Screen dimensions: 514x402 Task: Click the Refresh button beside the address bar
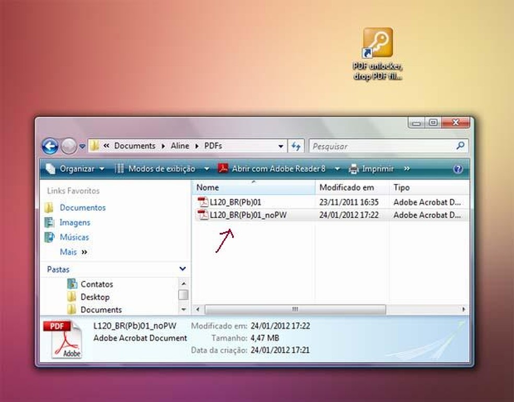pyautogui.click(x=296, y=146)
